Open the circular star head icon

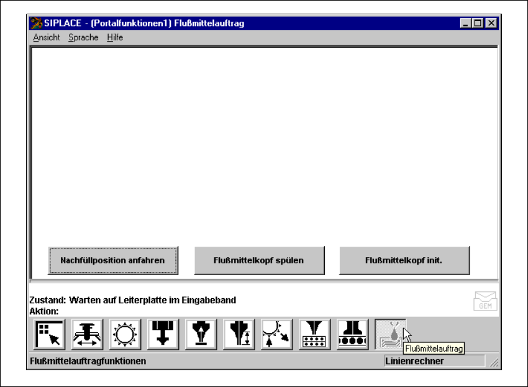tap(125, 334)
